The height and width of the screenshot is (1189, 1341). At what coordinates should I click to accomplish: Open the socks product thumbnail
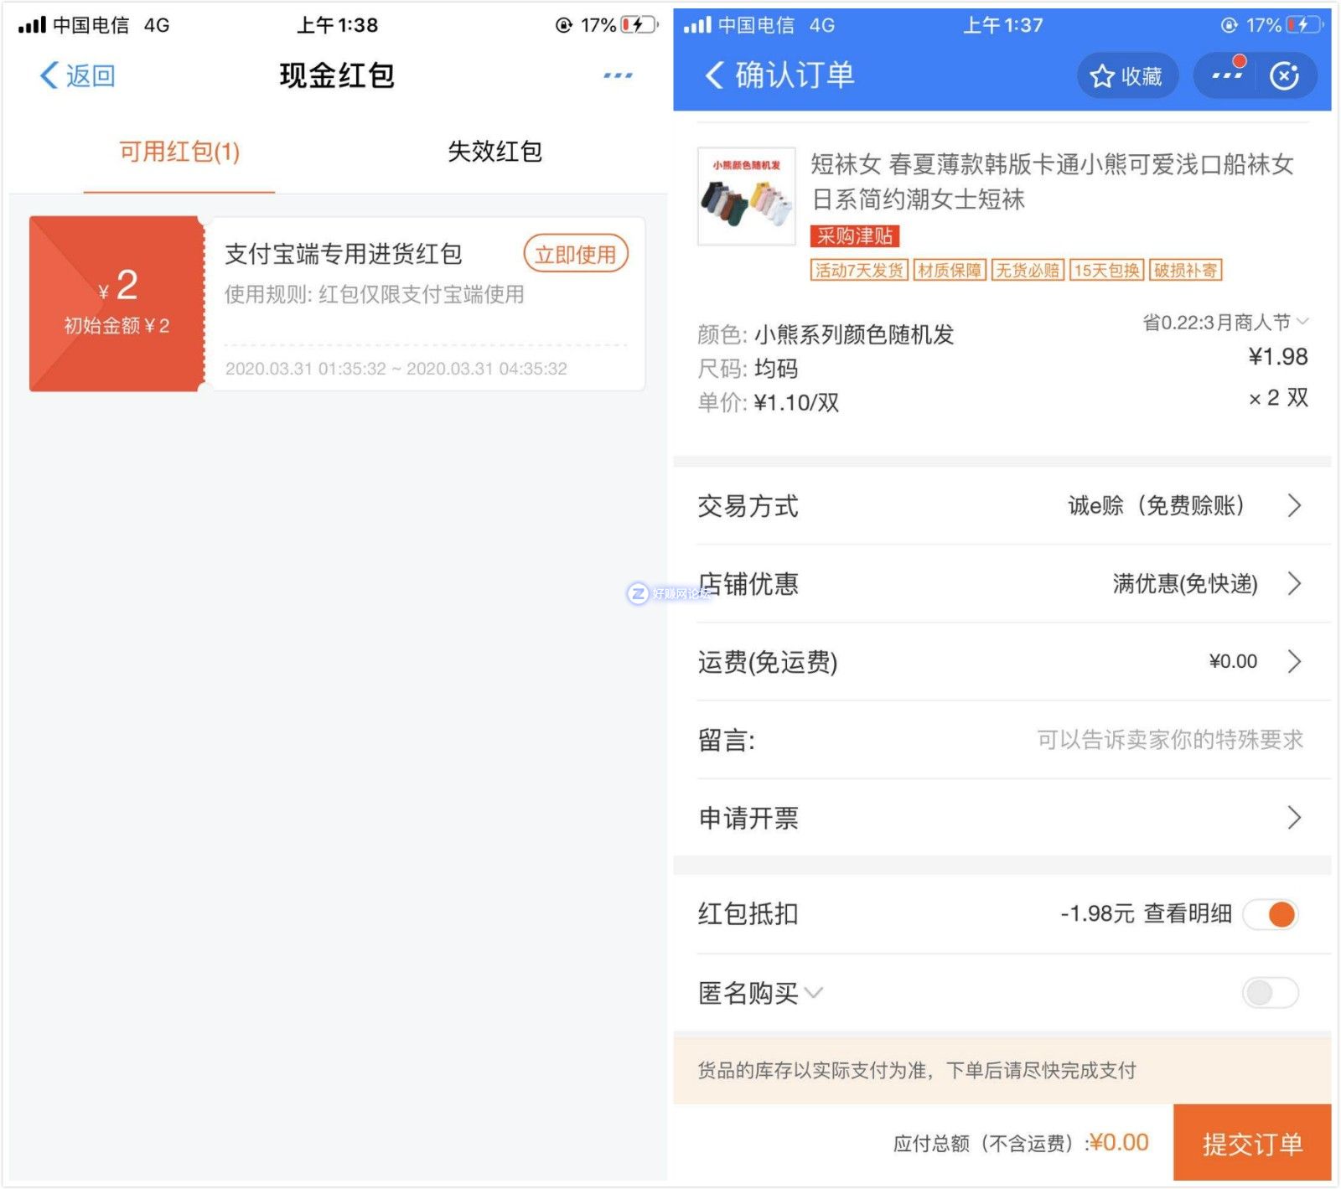[746, 197]
